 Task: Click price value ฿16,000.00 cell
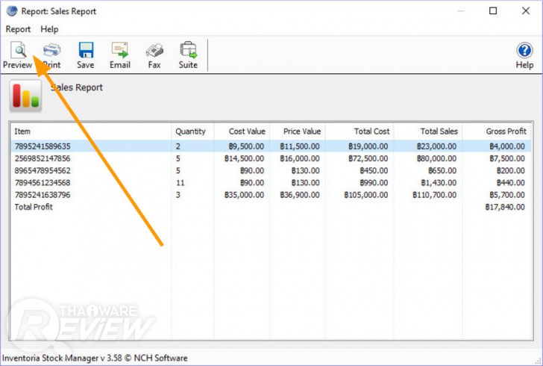[x=300, y=158]
